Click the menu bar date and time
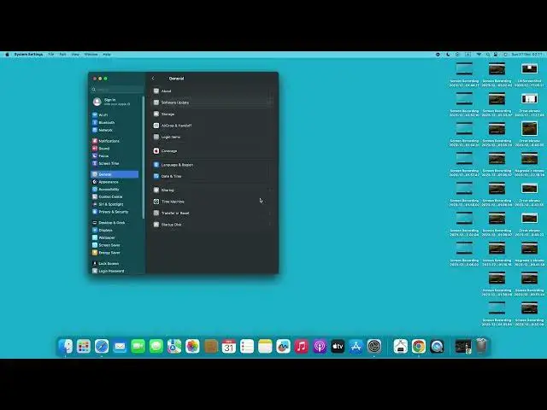 click(x=526, y=55)
